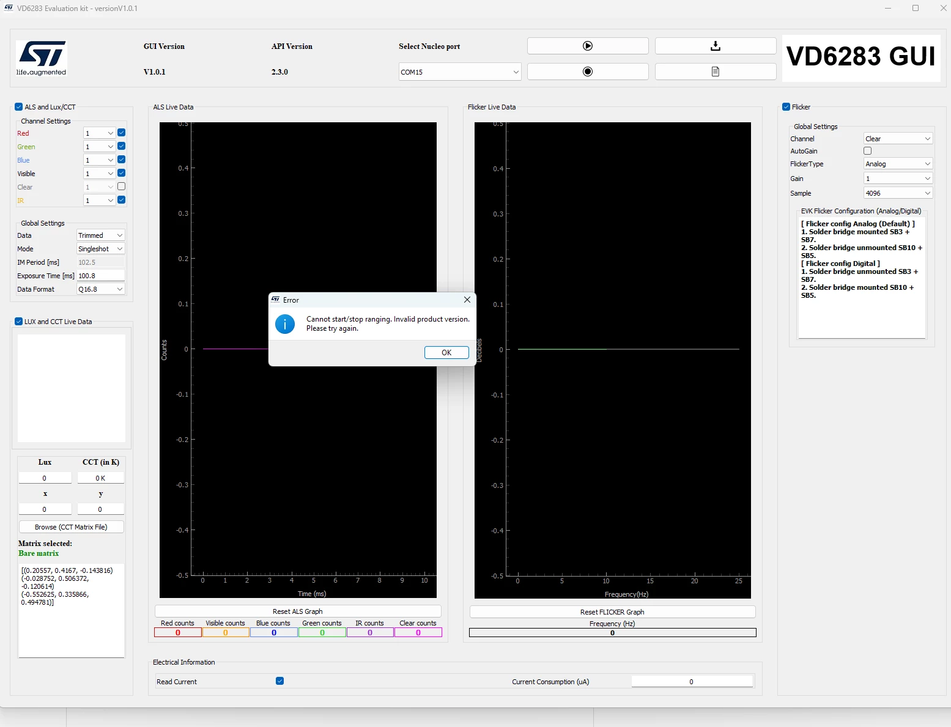Enable the AutoGain checkbox

point(867,151)
